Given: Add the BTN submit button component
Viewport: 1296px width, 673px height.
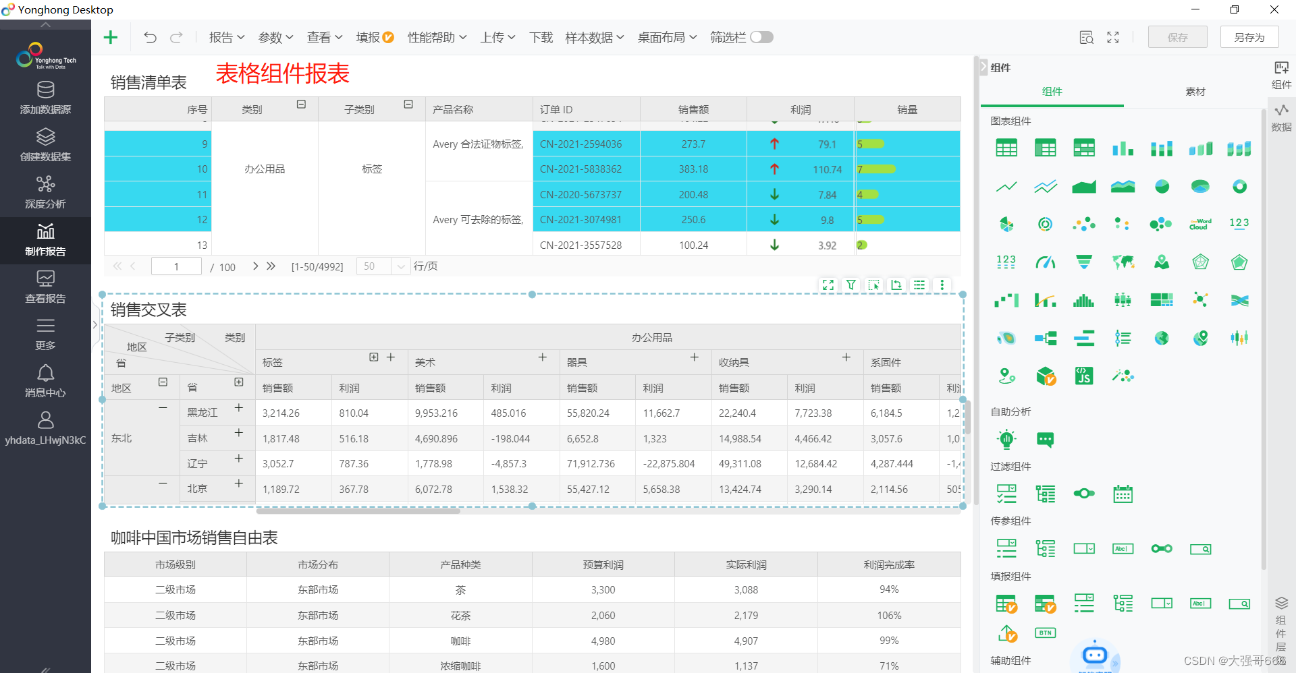Looking at the screenshot, I should [1045, 633].
